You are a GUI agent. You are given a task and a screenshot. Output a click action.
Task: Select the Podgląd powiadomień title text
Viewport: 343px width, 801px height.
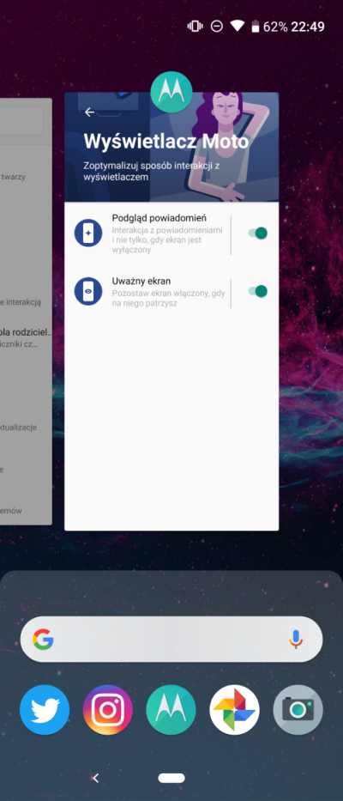coord(159,218)
